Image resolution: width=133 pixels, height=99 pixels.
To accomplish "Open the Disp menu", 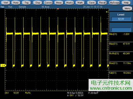I will (x=38, y=3).
